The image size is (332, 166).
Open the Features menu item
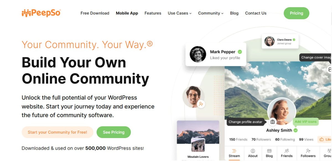(x=153, y=13)
